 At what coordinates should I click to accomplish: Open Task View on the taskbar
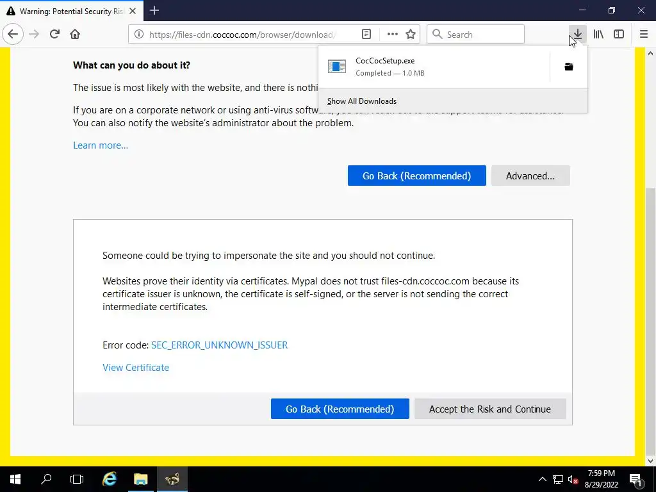[77, 479]
